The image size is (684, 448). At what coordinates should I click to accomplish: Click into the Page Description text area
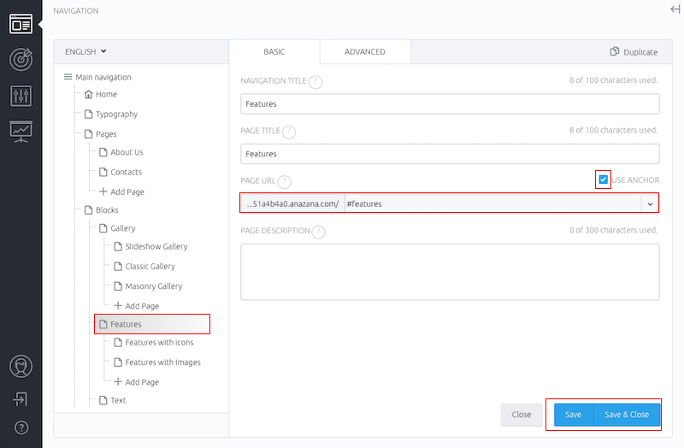click(x=450, y=272)
